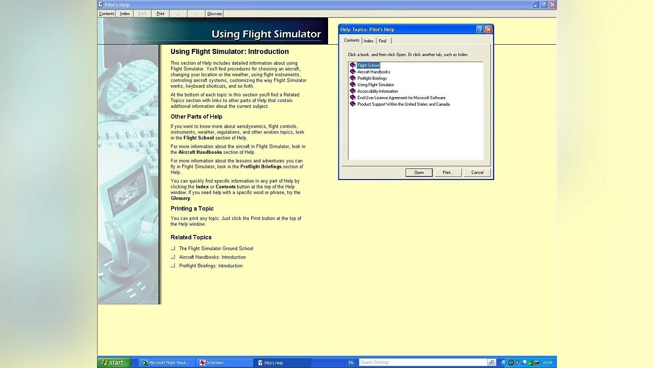The image size is (654, 368).
Task: Click the Open button
Action: pos(419,172)
